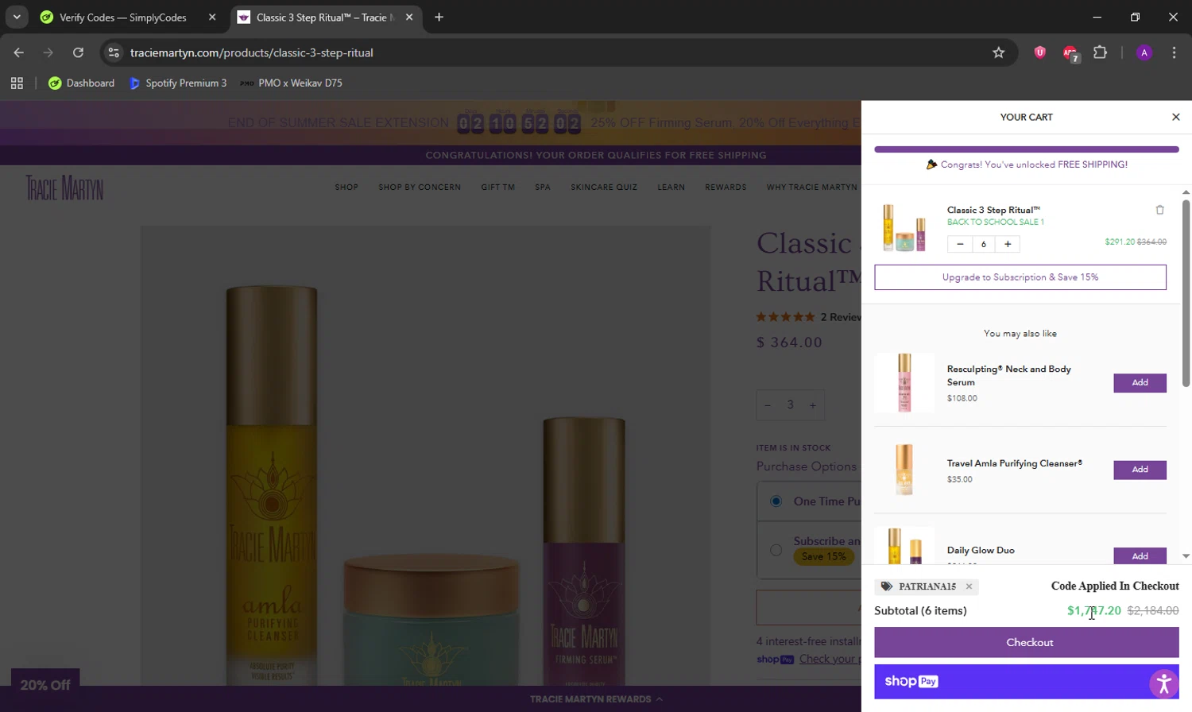Open the PMO x Weikav D75 bookmark
The image size is (1192, 712).
292,83
